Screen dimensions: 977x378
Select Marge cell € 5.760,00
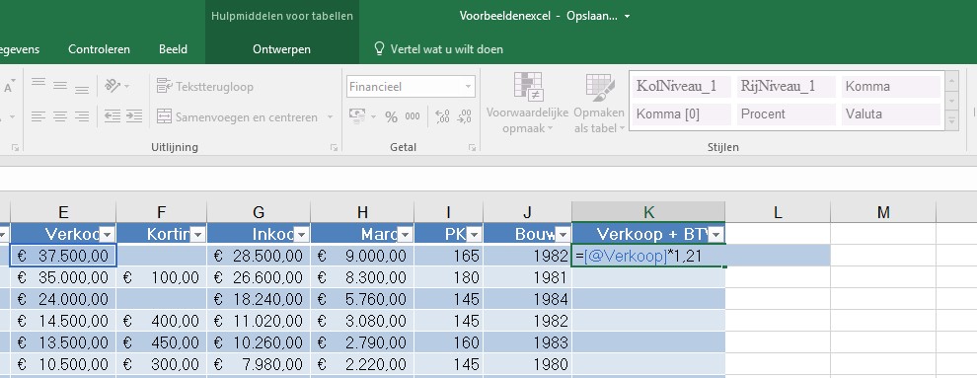pos(362,299)
